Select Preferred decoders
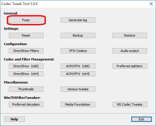156x126 pixels. click(26, 104)
